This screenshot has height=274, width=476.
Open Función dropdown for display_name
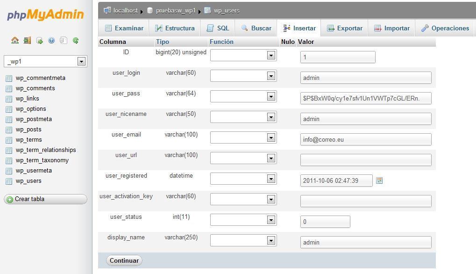tap(243, 241)
